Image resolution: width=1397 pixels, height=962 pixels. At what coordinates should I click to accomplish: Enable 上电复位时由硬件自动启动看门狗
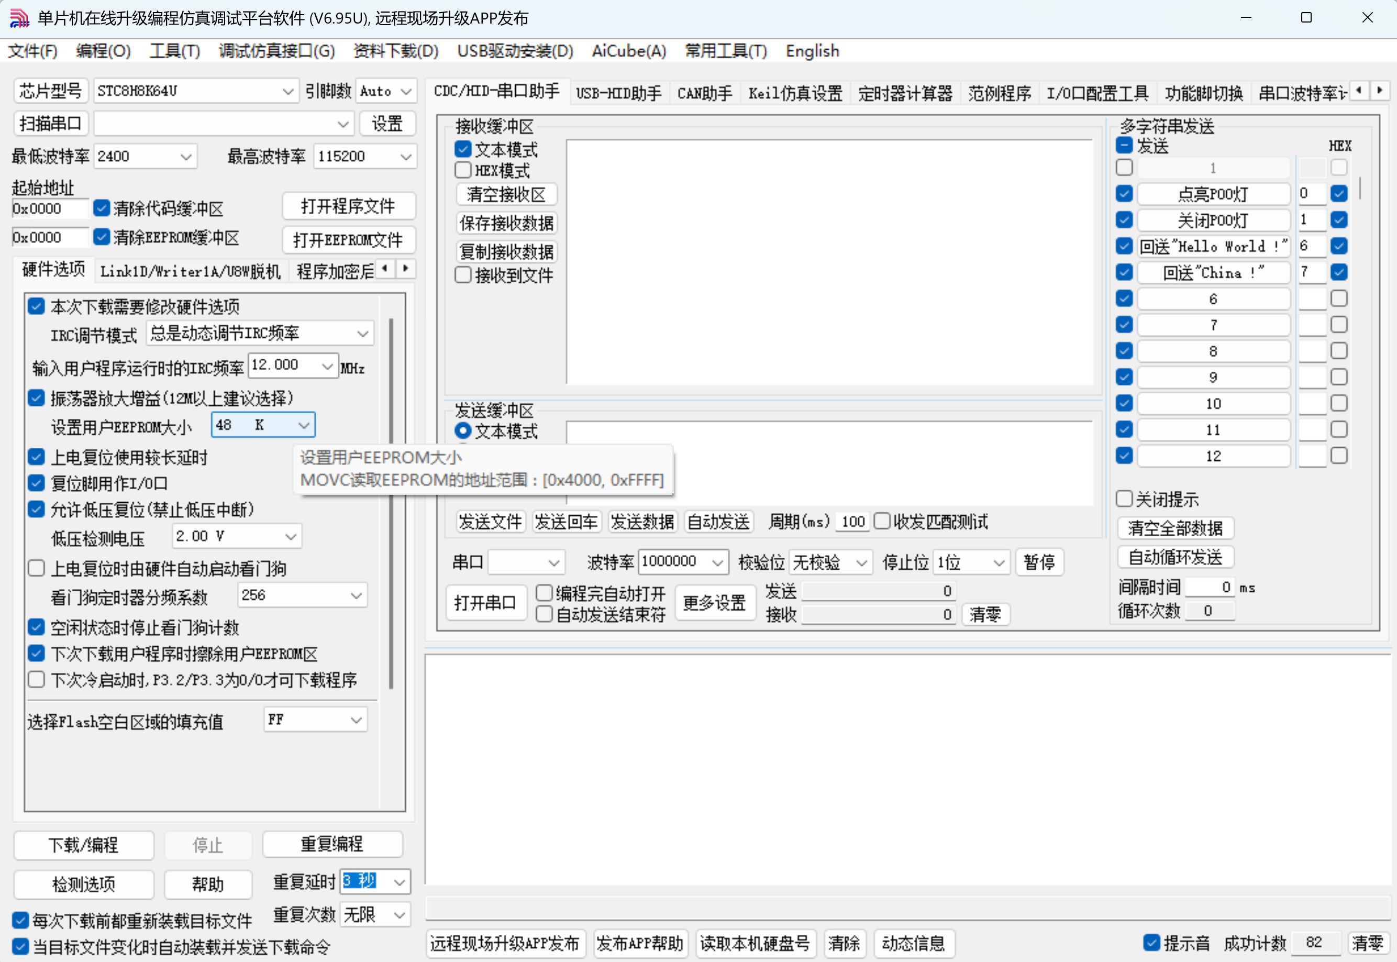coord(36,568)
